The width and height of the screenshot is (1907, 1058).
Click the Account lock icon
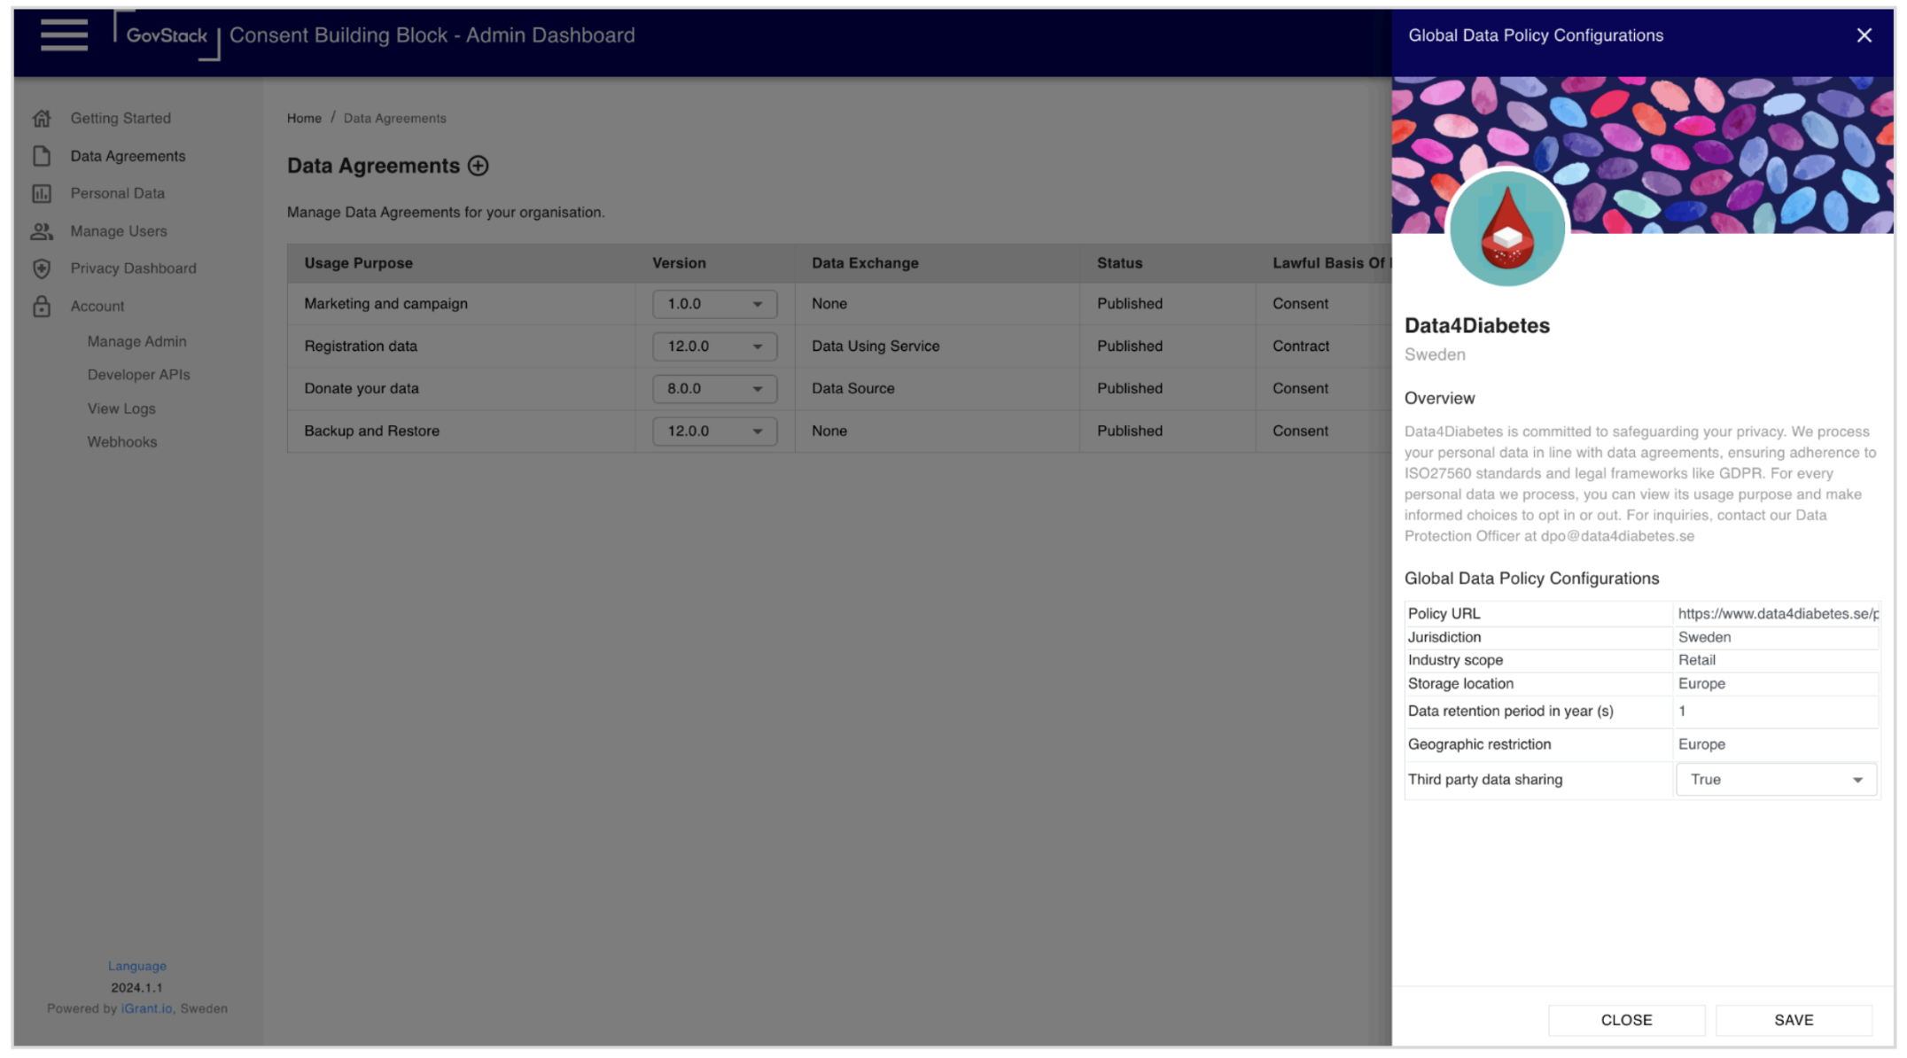coord(42,307)
